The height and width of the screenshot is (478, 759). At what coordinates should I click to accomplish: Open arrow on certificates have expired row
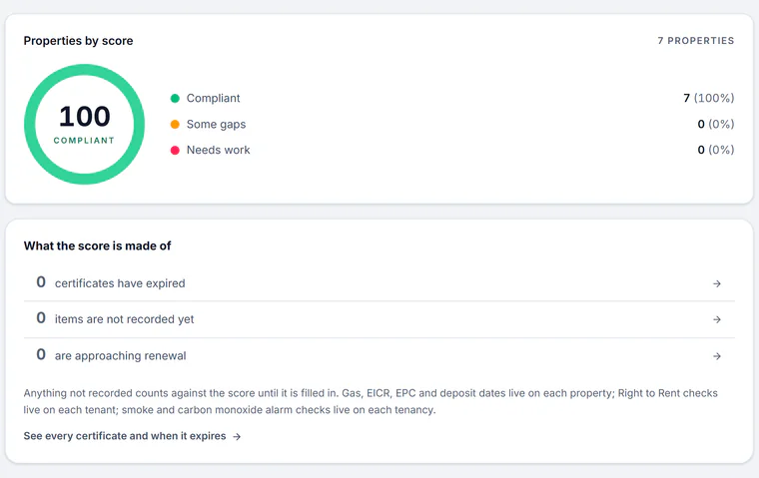point(717,283)
